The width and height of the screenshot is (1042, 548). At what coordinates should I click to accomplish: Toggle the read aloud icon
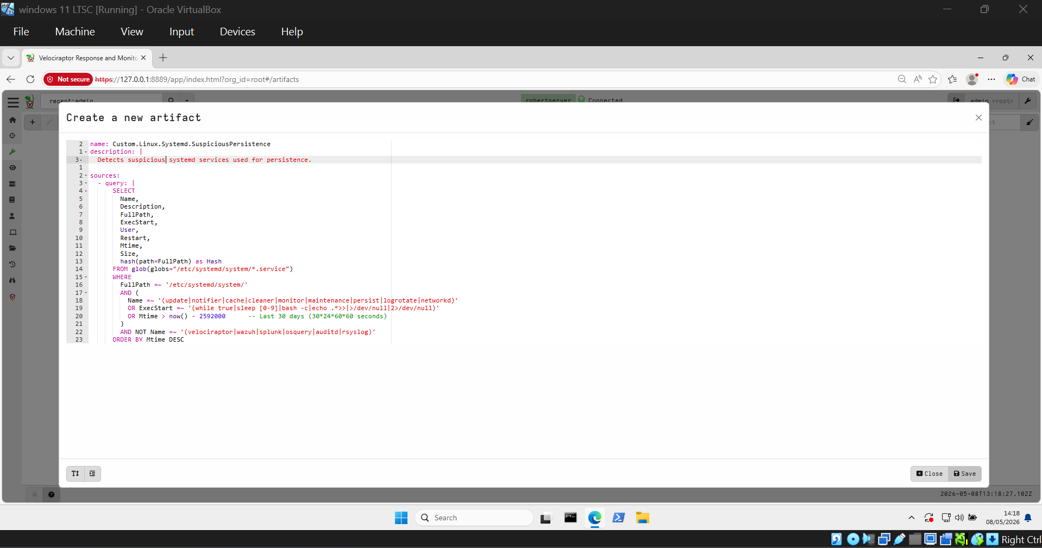[918, 79]
